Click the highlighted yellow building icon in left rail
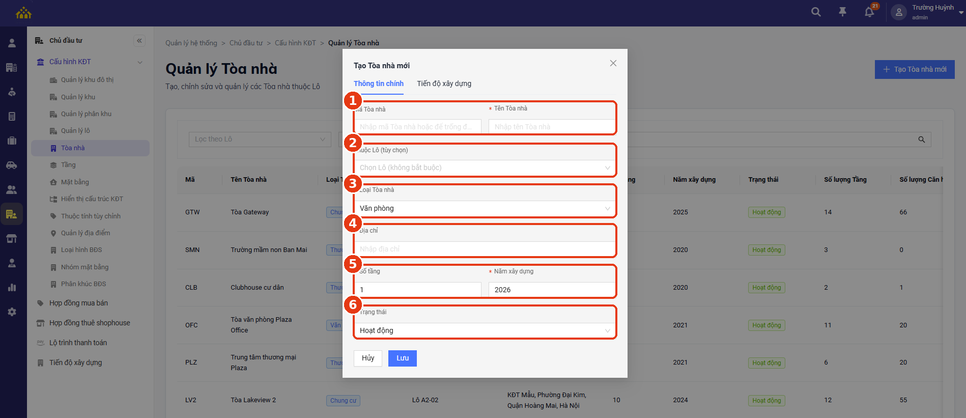 tap(12, 214)
